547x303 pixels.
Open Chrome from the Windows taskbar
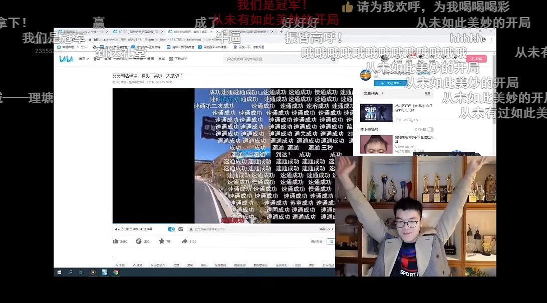(116, 271)
